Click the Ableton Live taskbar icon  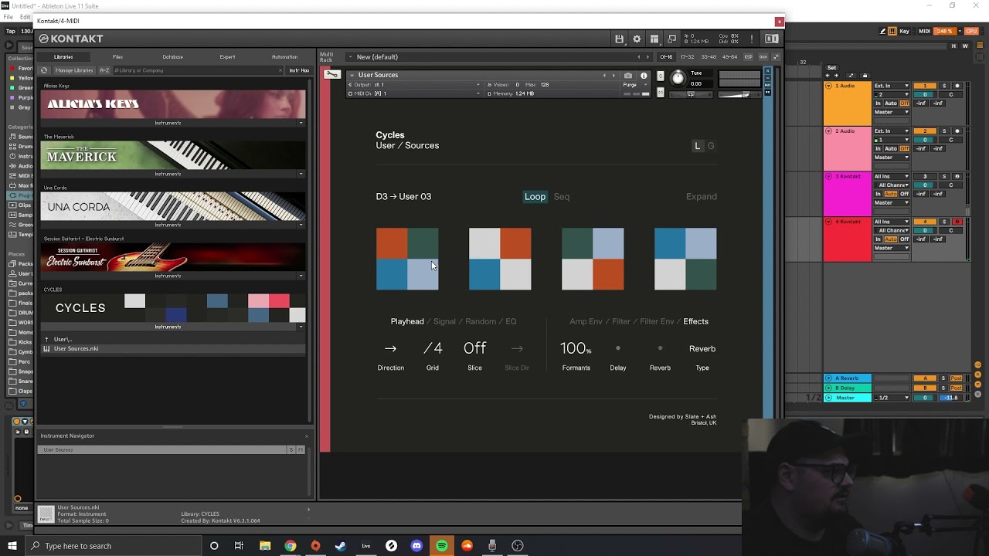pos(366,546)
